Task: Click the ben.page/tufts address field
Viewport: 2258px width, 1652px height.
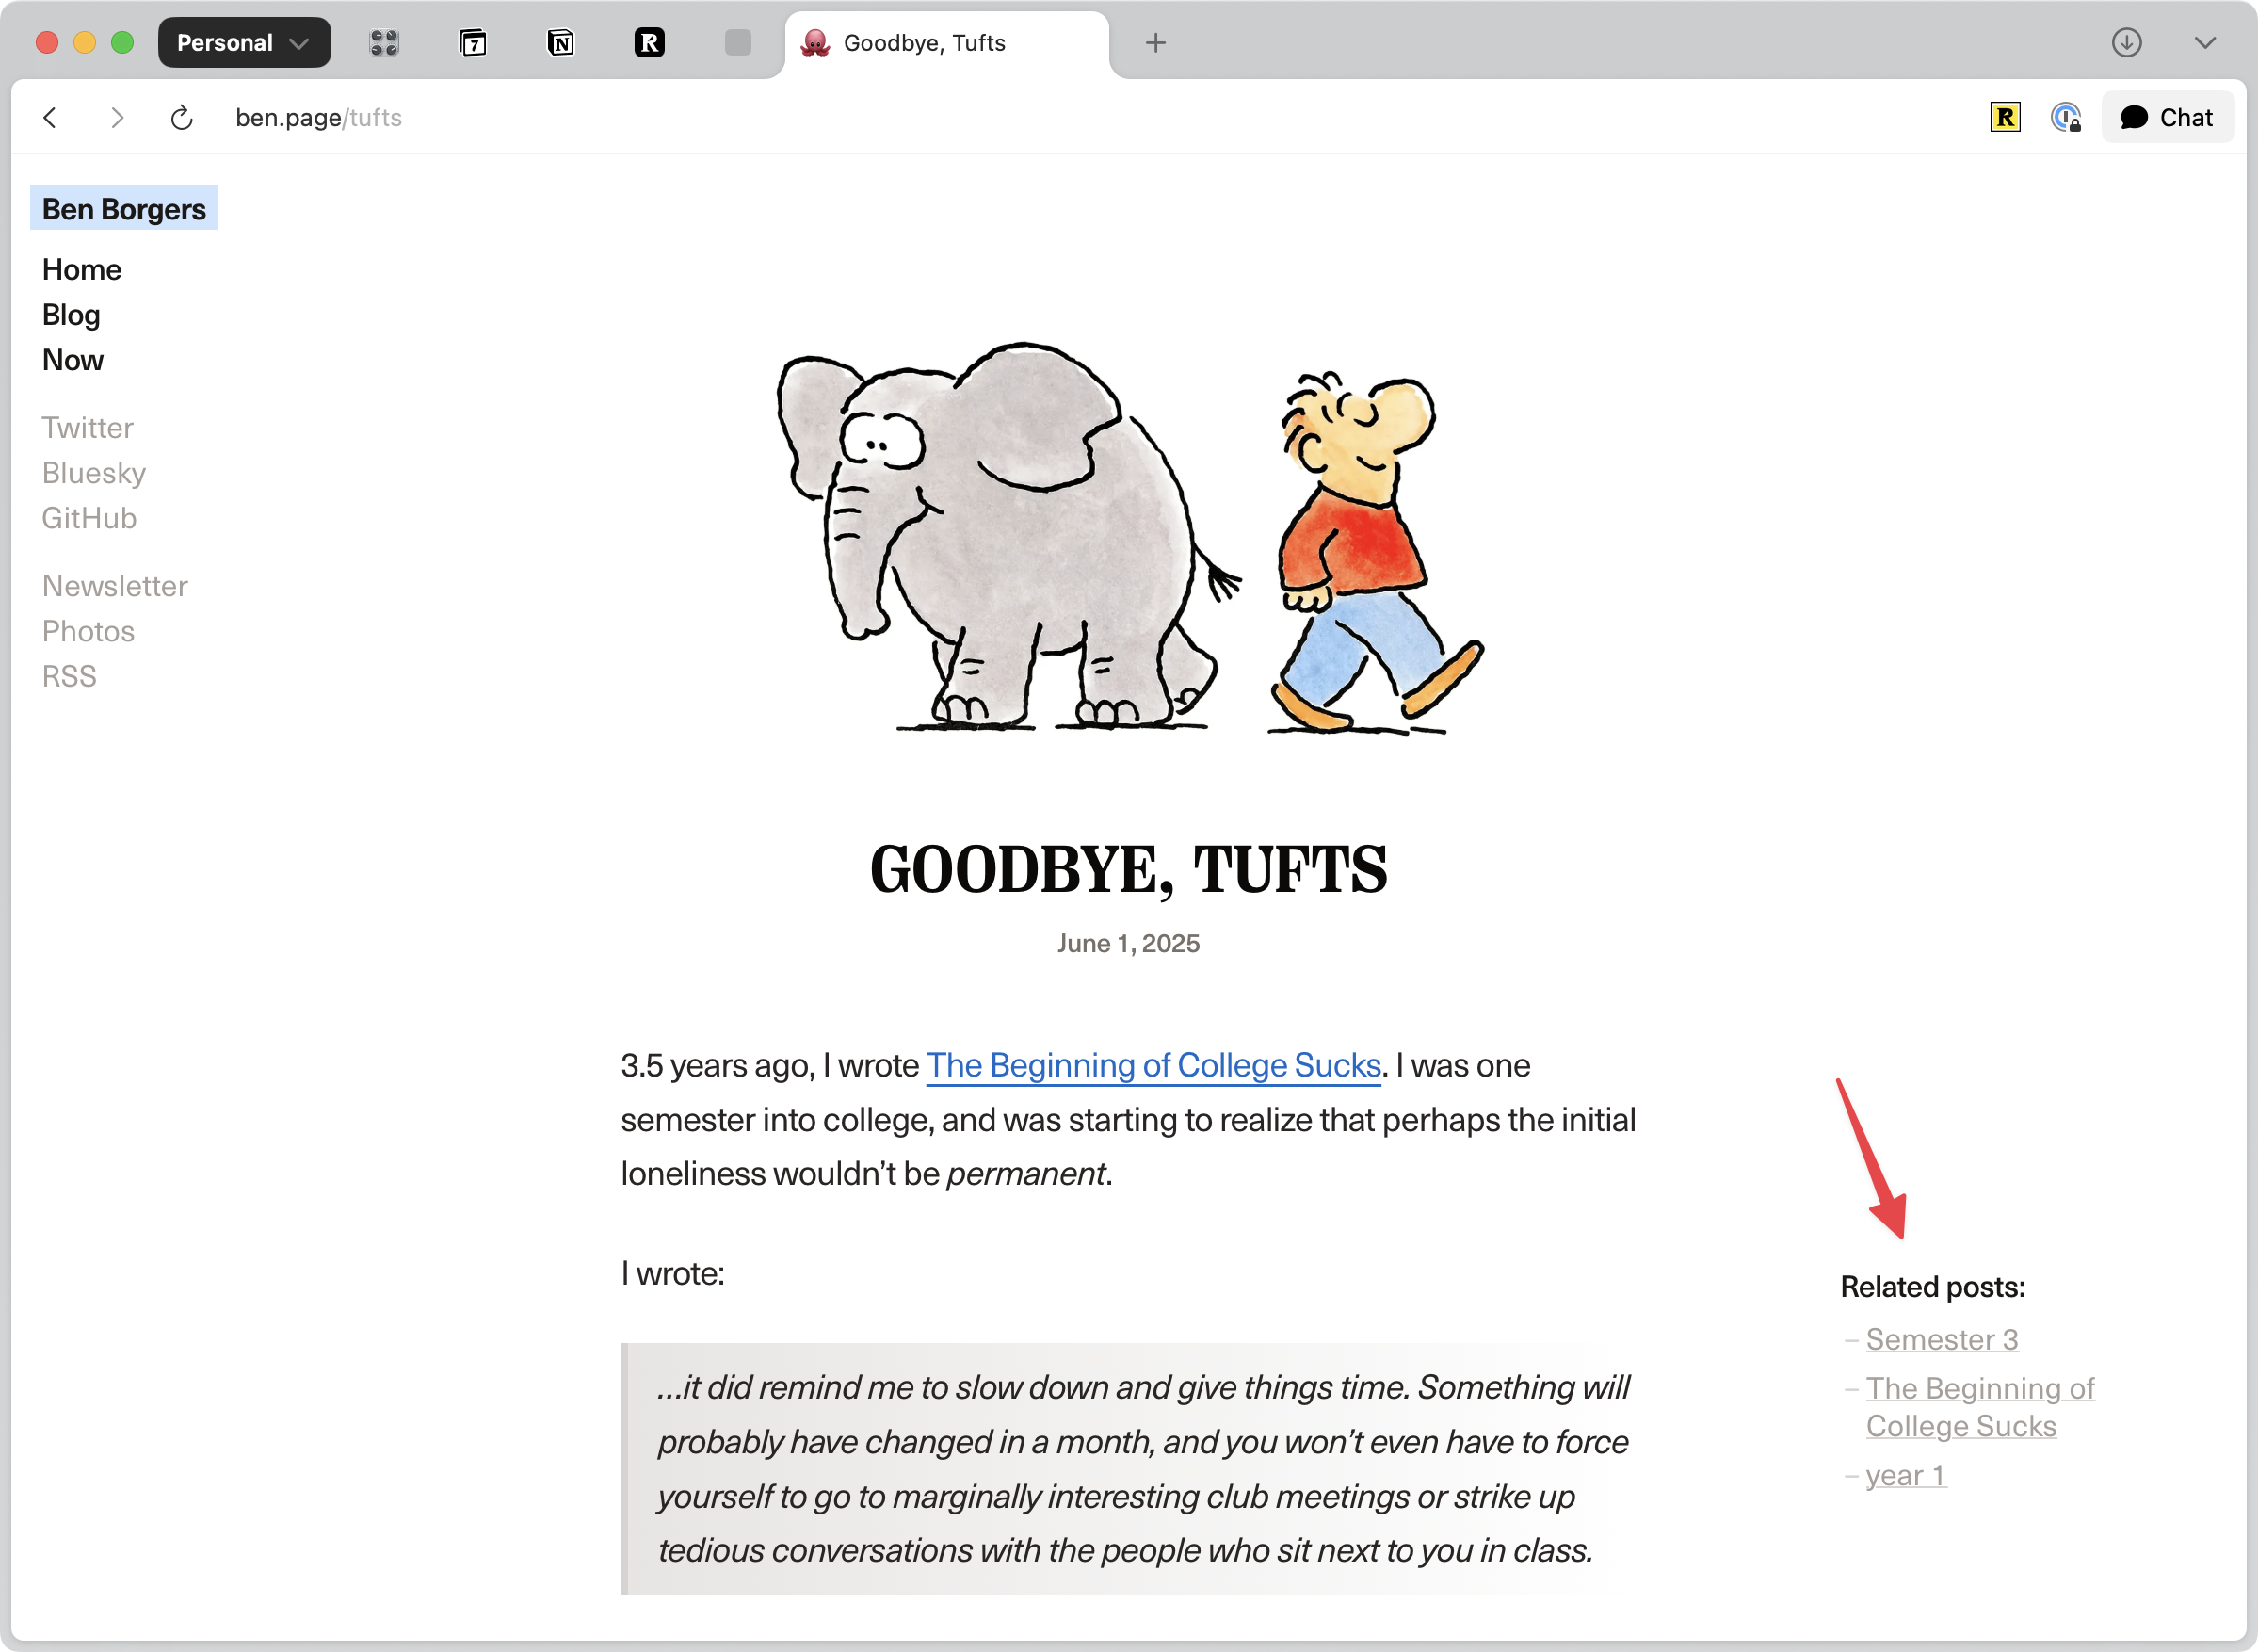Action: pyautogui.click(x=319, y=118)
